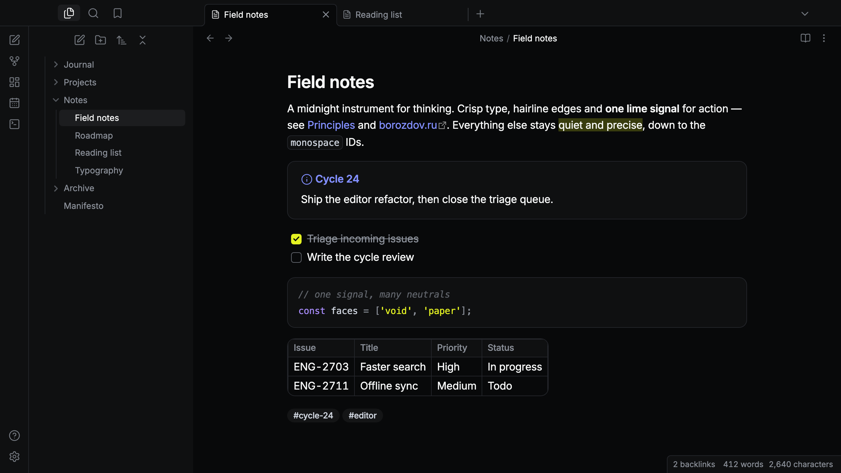Click Field notes in the breadcrumb
Viewport: 841px width, 473px height.
(535, 38)
